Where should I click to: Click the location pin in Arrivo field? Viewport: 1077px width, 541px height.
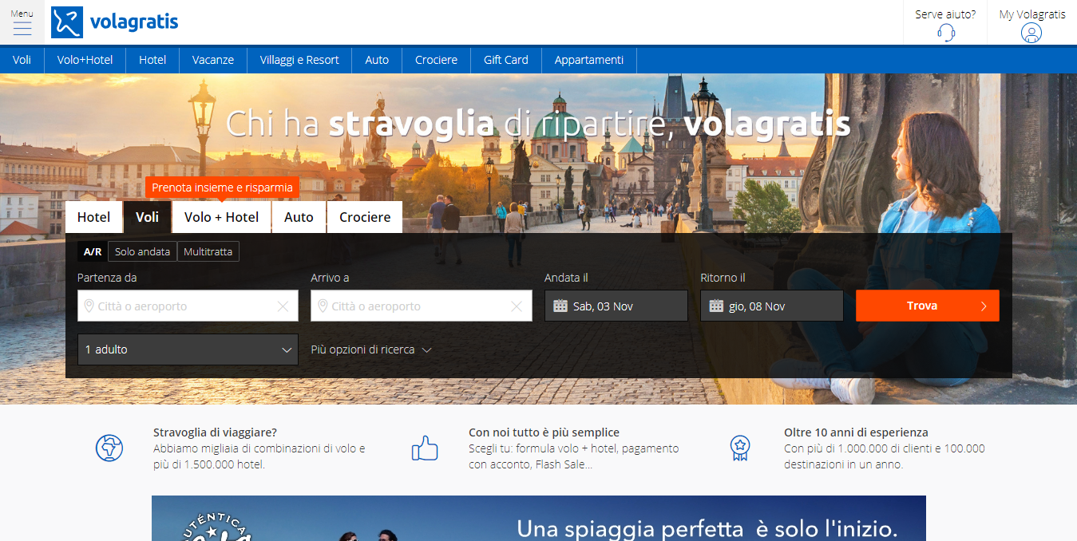tap(322, 306)
